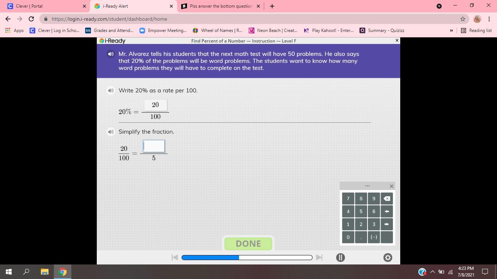Image resolution: width=497 pixels, height=279 pixels.
Task: Close the i-Ready lesson window
Action: coord(397,40)
